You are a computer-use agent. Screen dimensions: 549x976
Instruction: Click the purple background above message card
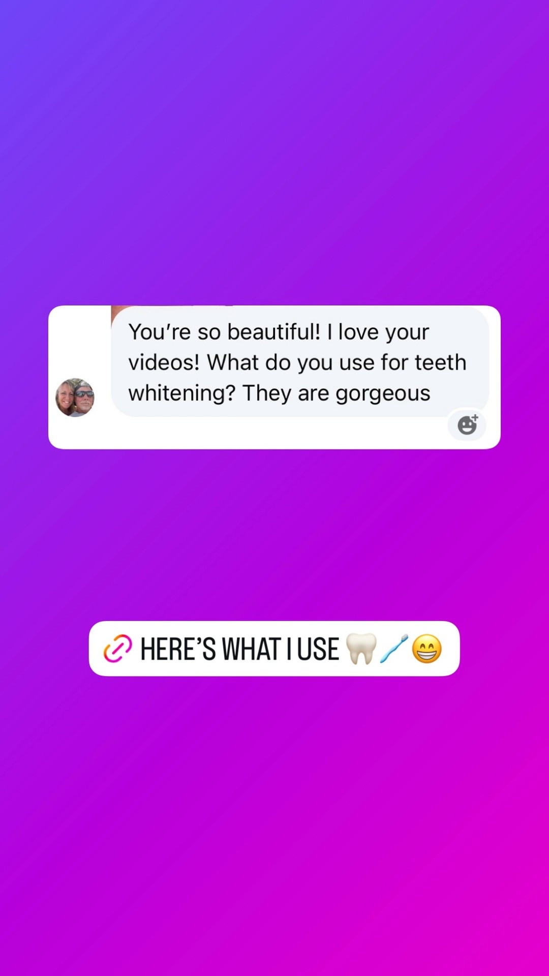(x=274, y=152)
